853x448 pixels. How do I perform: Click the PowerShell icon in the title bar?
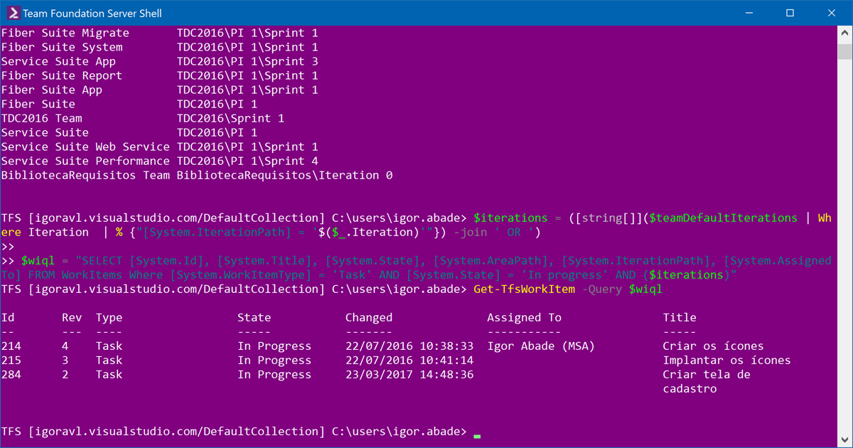(x=11, y=13)
